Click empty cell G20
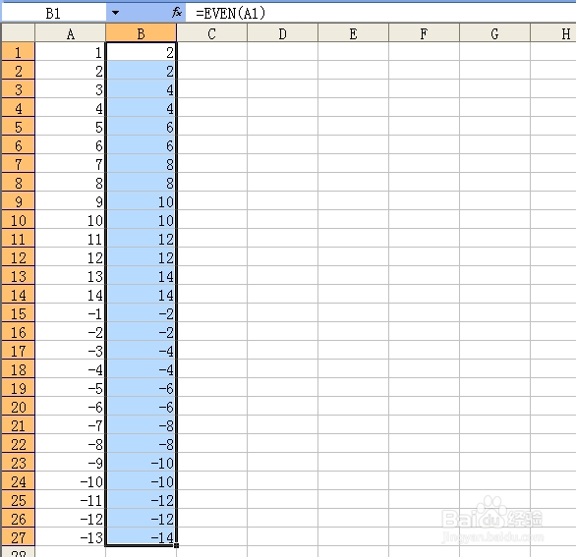576x557 pixels. (x=494, y=407)
